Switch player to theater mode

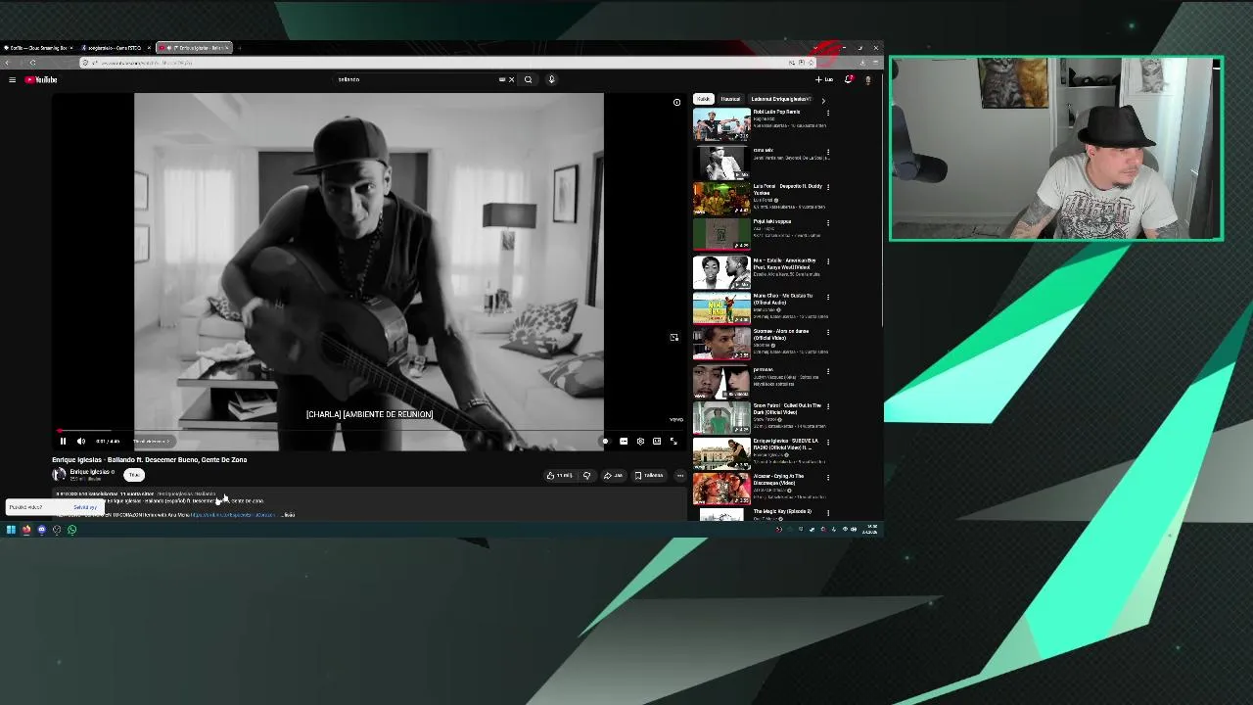point(657,442)
